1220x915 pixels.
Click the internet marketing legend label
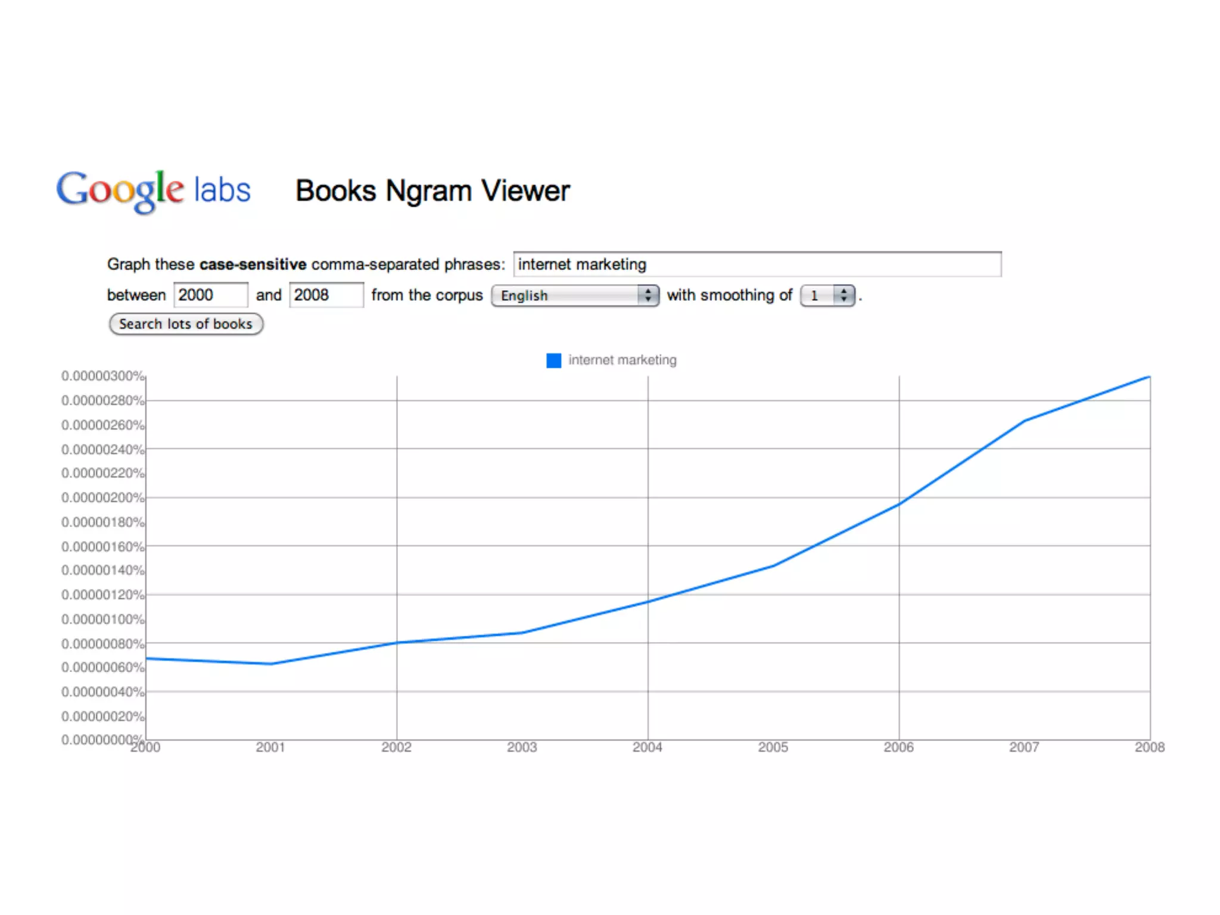pyautogui.click(x=622, y=360)
